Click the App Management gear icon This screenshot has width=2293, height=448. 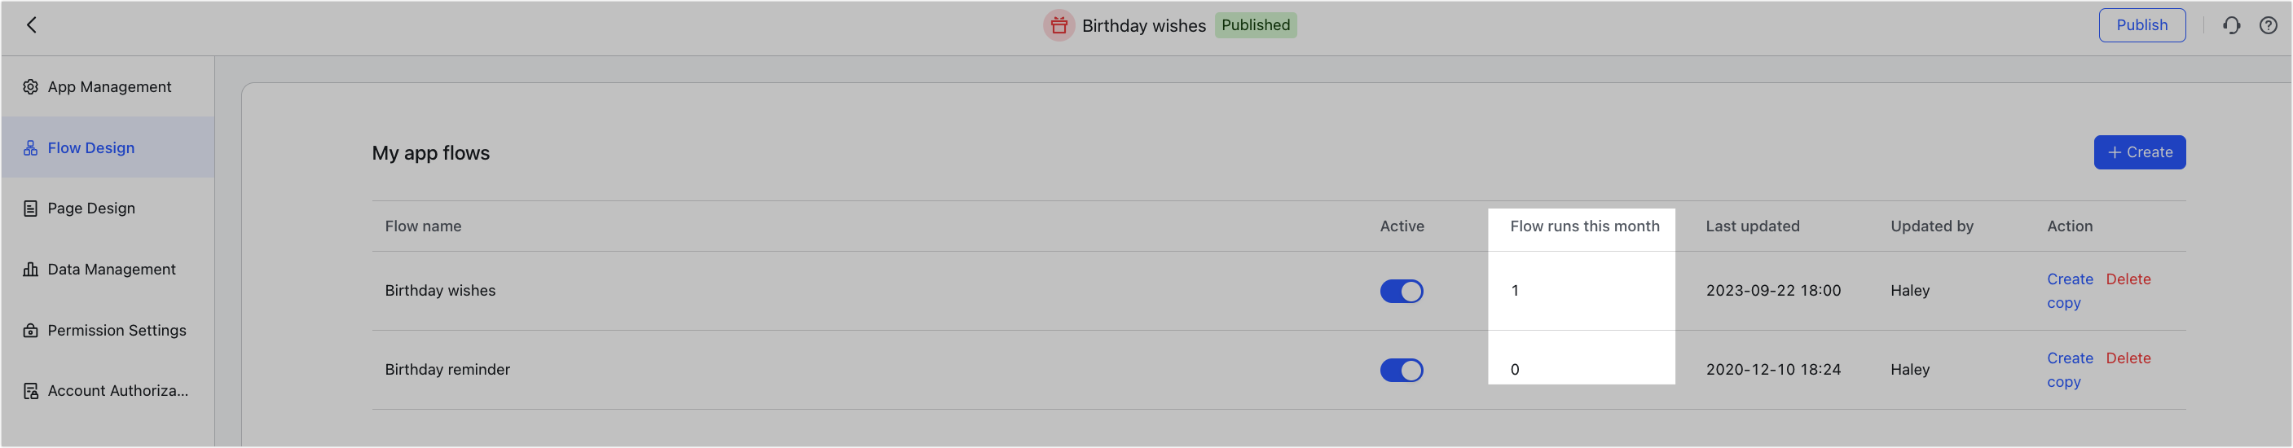point(30,86)
